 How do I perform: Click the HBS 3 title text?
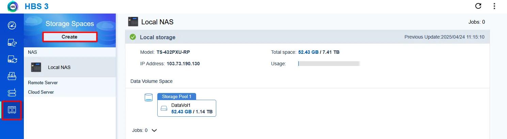click(36, 6)
